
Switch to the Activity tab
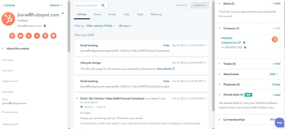tap(82, 14)
